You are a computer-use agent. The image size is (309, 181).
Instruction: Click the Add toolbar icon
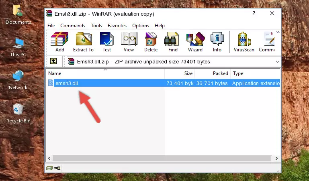click(59, 42)
